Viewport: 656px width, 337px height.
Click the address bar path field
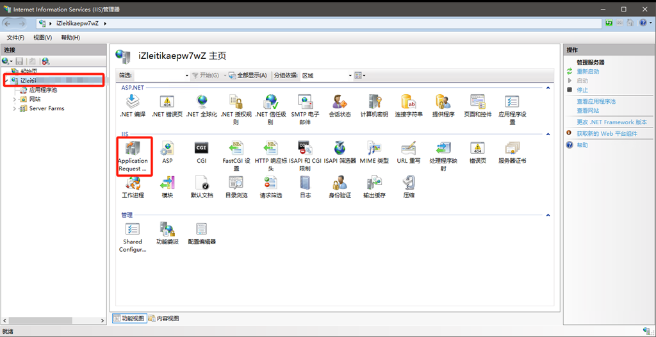(318, 23)
